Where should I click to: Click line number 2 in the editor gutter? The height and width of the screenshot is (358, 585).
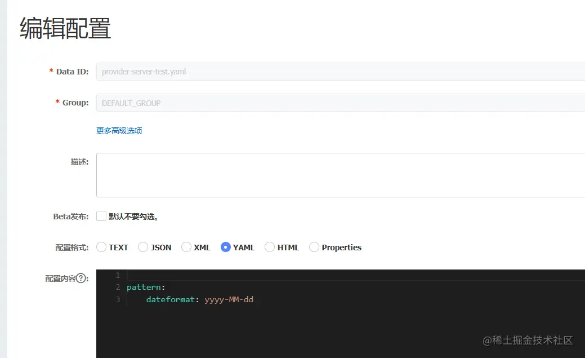click(x=118, y=288)
